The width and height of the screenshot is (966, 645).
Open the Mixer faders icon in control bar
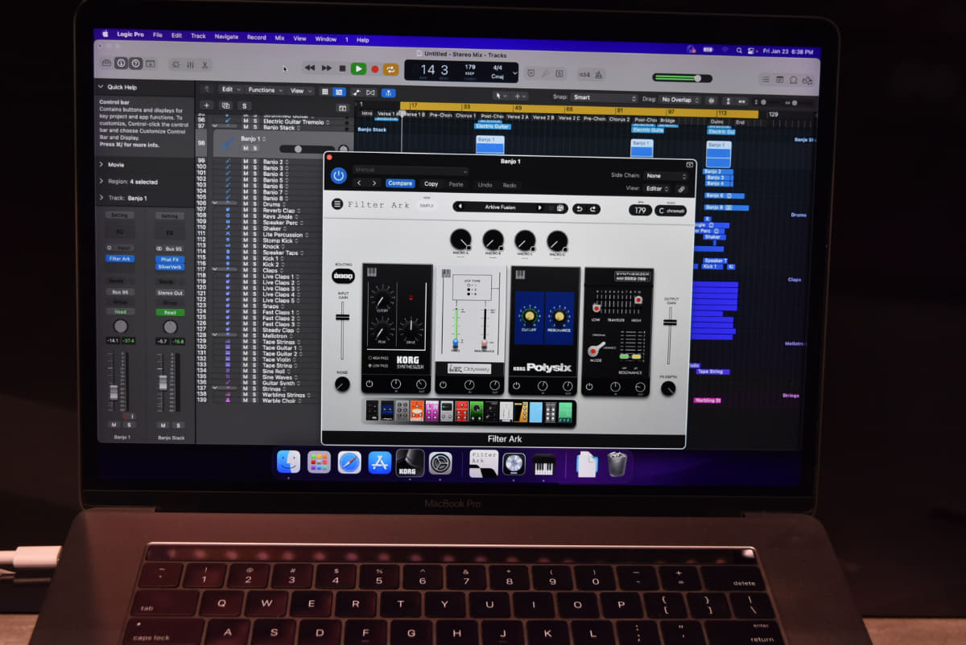pyautogui.click(x=190, y=64)
